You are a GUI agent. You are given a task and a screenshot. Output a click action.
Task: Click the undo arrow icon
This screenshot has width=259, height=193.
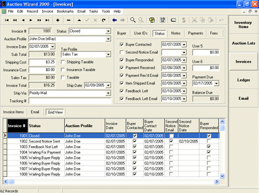pos(221,20)
